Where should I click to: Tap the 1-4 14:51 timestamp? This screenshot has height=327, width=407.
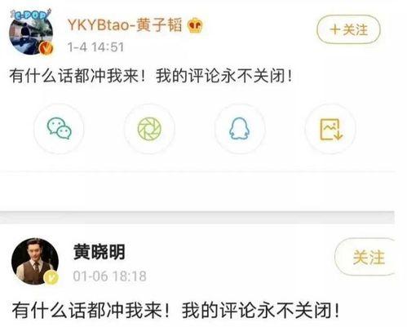95,47
